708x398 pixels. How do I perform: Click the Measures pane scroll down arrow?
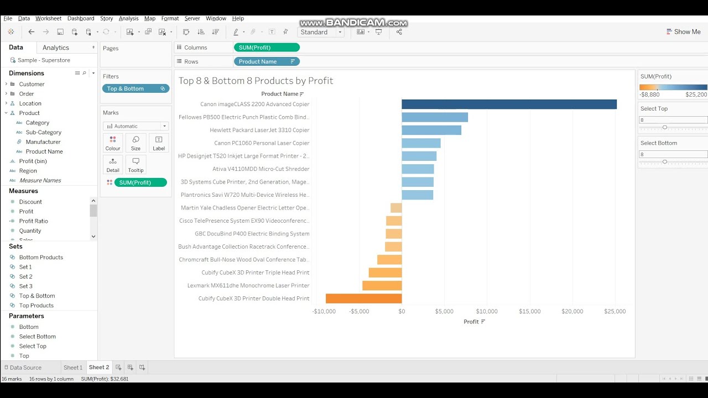pyautogui.click(x=93, y=237)
